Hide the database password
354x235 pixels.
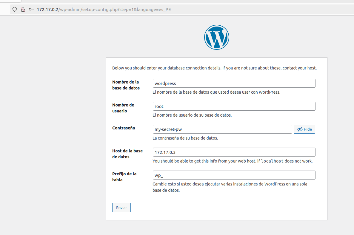(304, 129)
